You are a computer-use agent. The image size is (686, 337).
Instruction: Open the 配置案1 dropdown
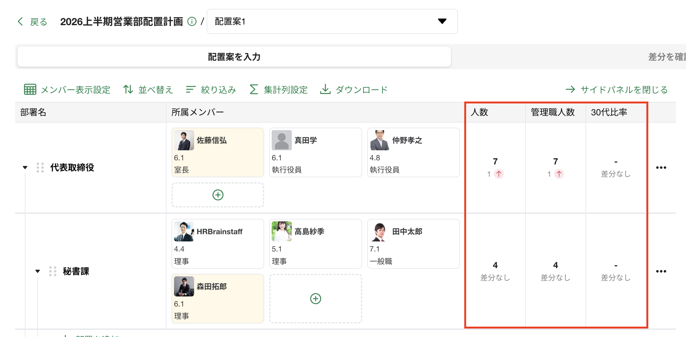click(x=332, y=21)
